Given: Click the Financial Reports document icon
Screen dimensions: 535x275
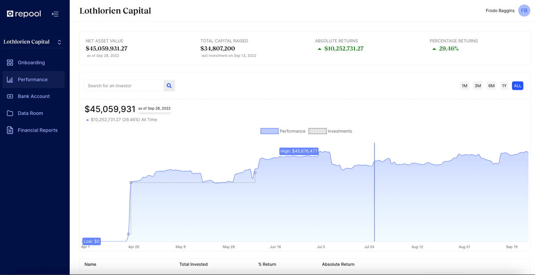Looking at the screenshot, I should [x=10, y=130].
